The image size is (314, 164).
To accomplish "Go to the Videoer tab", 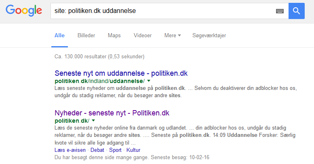I will point(143,35).
